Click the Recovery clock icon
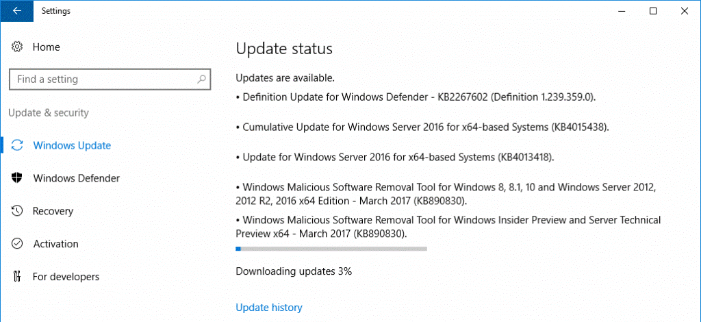Image resolution: width=701 pixels, height=322 pixels. coord(17,210)
